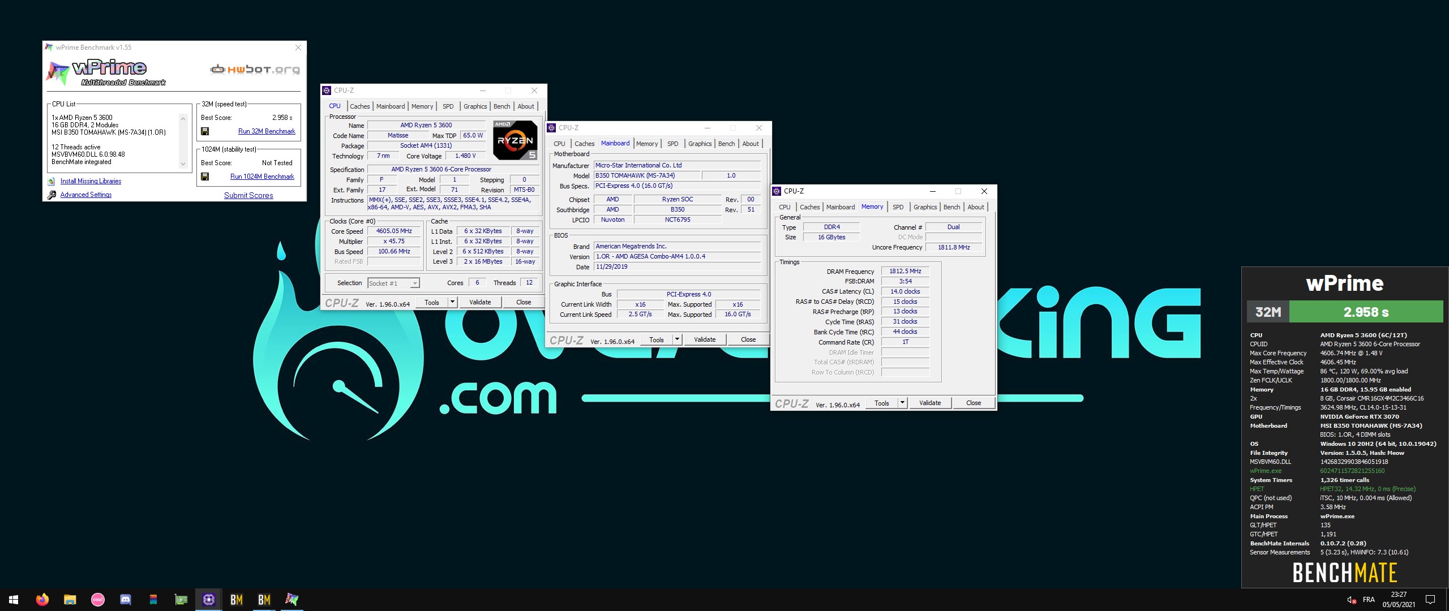Click the Close button in Mainboard window

click(748, 339)
